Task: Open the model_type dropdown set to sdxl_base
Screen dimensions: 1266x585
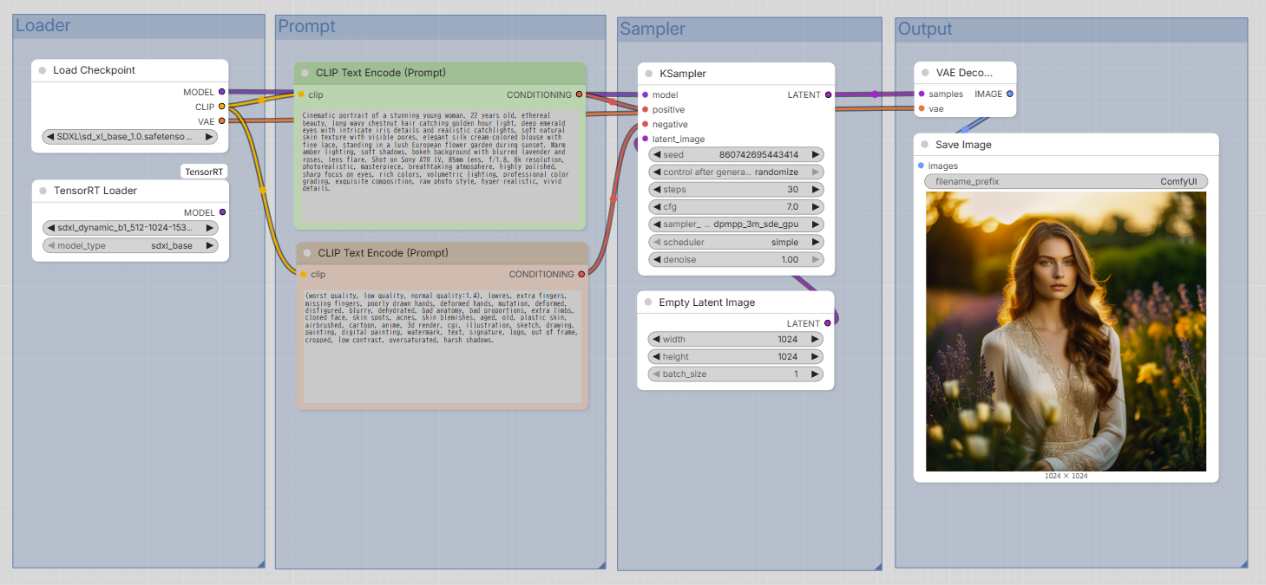Action: tap(130, 245)
